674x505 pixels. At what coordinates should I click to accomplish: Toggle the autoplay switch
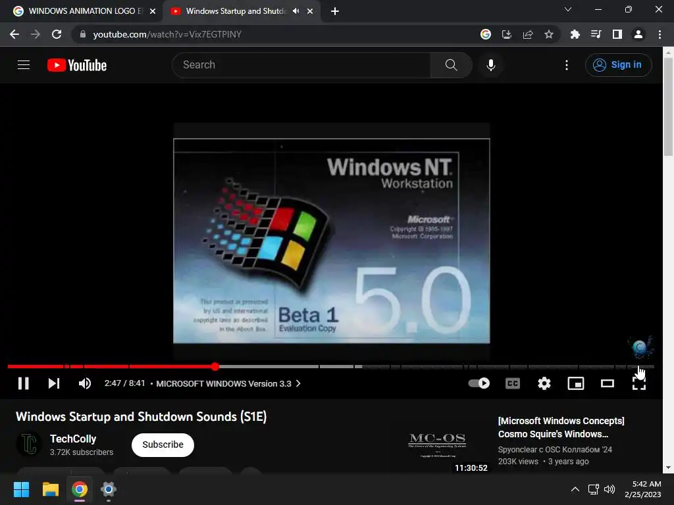[x=479, y=383]
